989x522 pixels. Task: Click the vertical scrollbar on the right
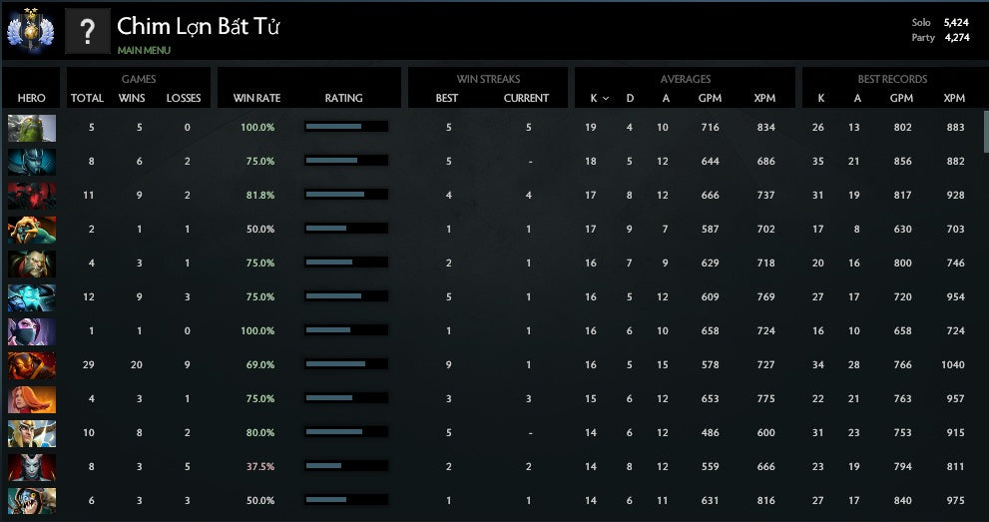pos(986,130)
